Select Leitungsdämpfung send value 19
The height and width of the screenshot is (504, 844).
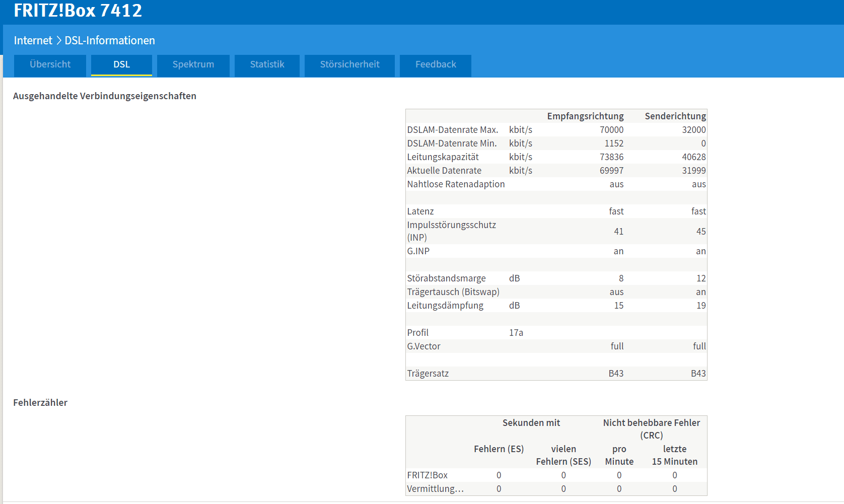pyautogui.click(x=701, y=306)
